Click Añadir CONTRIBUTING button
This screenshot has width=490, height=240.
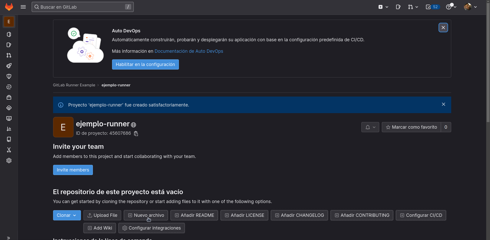(x=362, y=215)
